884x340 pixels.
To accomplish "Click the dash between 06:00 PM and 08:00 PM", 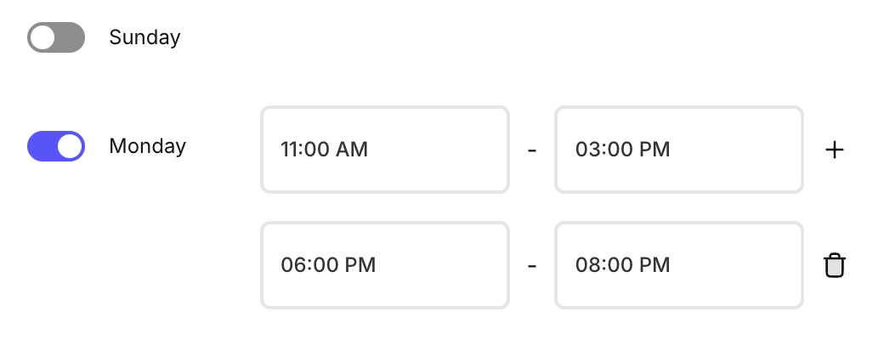I will click(532, 266).
